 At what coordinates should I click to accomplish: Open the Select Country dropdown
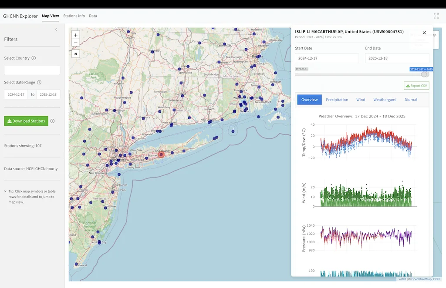point(31,70)
